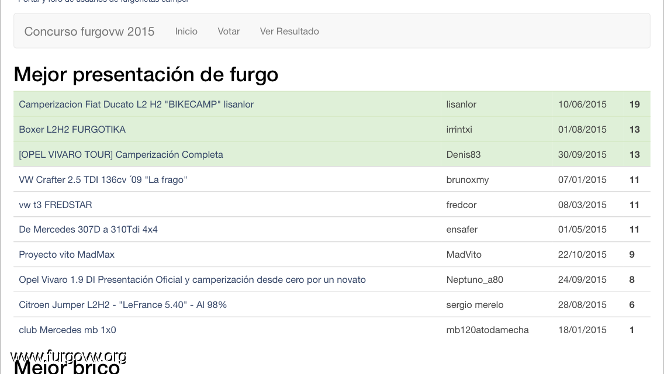Click the date 22/10/2015
This screenshot has width=664, height=374.
[582, 254]
